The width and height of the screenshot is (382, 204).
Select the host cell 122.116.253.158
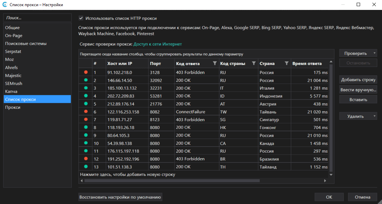point(127,112)
